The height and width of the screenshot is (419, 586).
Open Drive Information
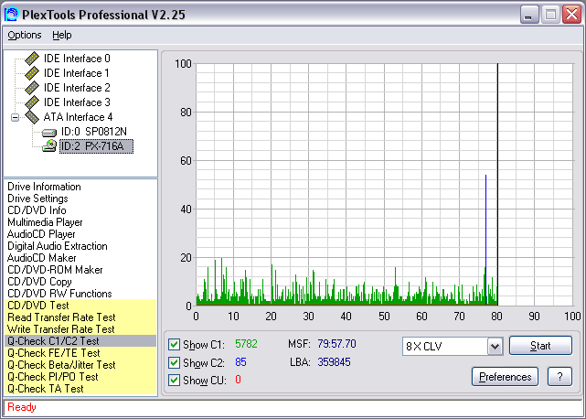coord(44,187)
